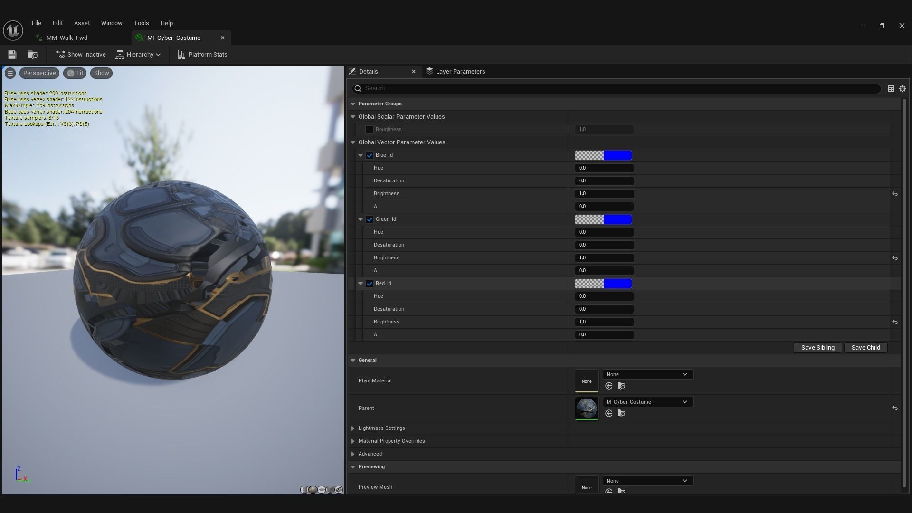The width and height of the screenshot is (912, 513).
Task: Open Edit menu
Action: pos(57,23)
